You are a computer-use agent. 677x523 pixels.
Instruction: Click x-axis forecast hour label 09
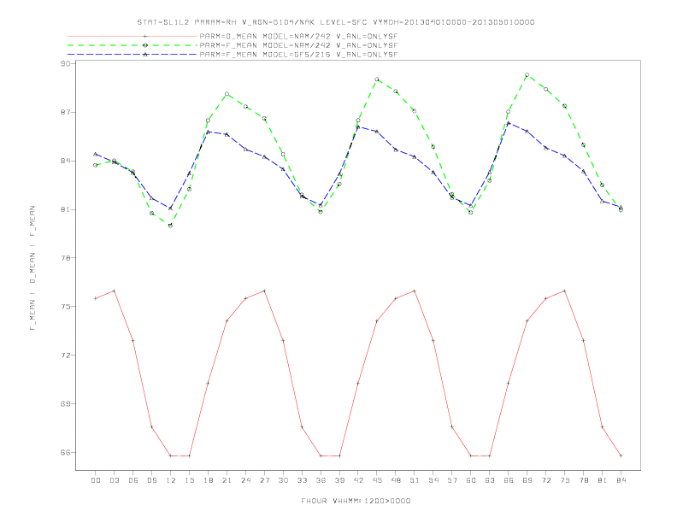152,480
